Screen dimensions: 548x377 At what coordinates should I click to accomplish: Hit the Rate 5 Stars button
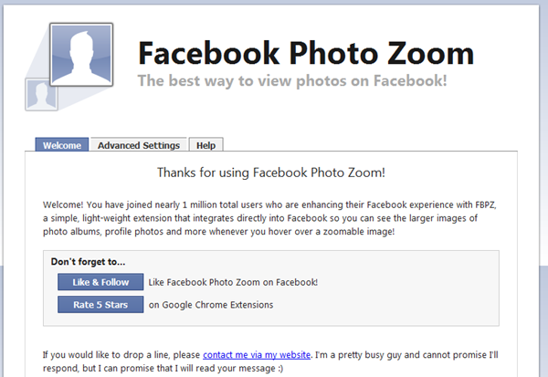100,305
